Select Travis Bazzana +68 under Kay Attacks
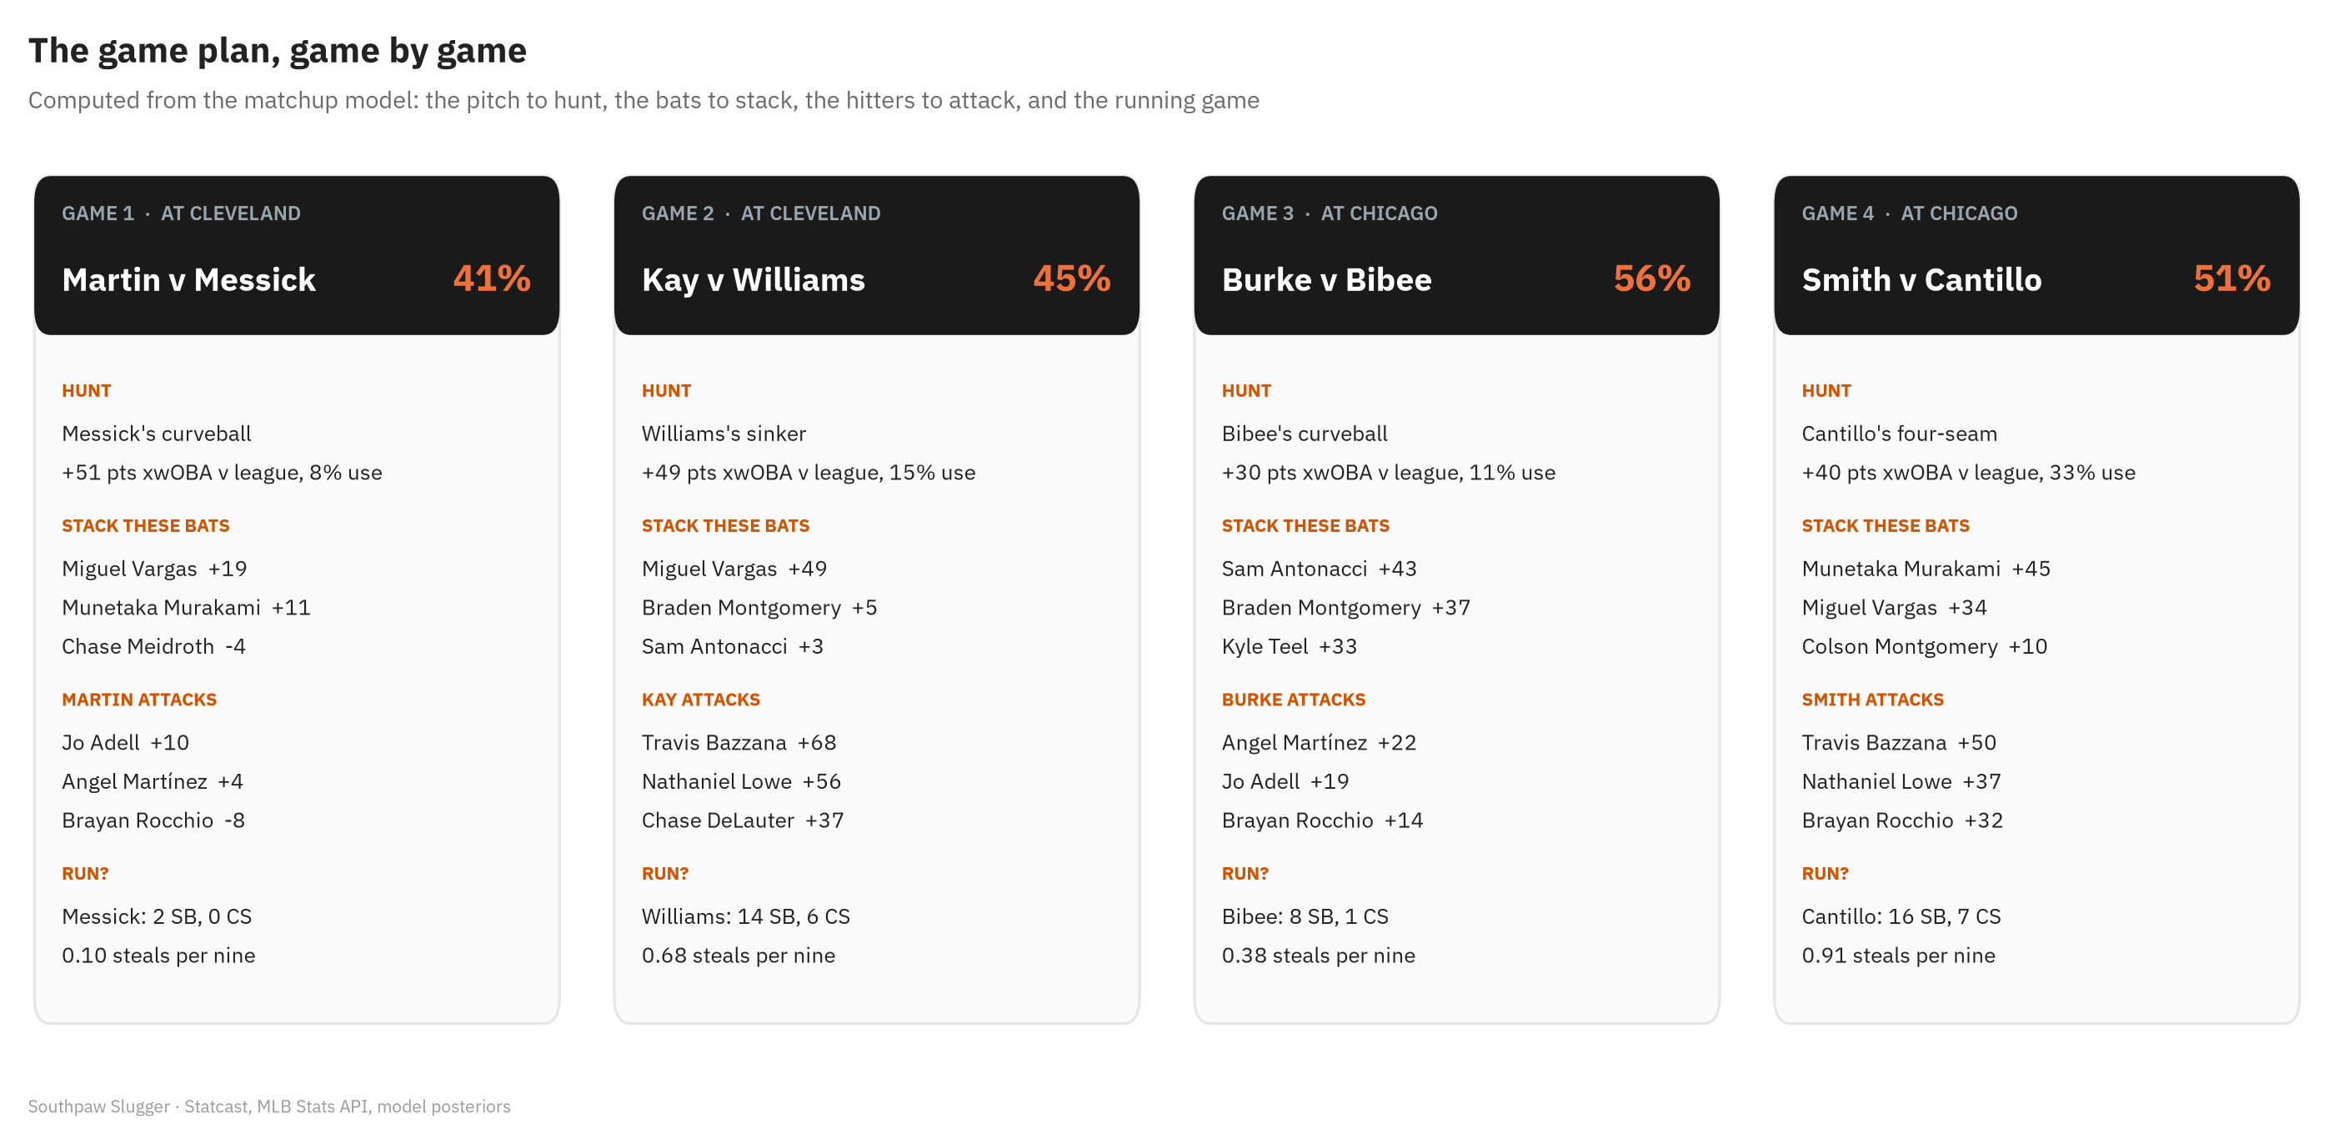The height and width of the screenshot is (1134, 2334). pos(739,742)
